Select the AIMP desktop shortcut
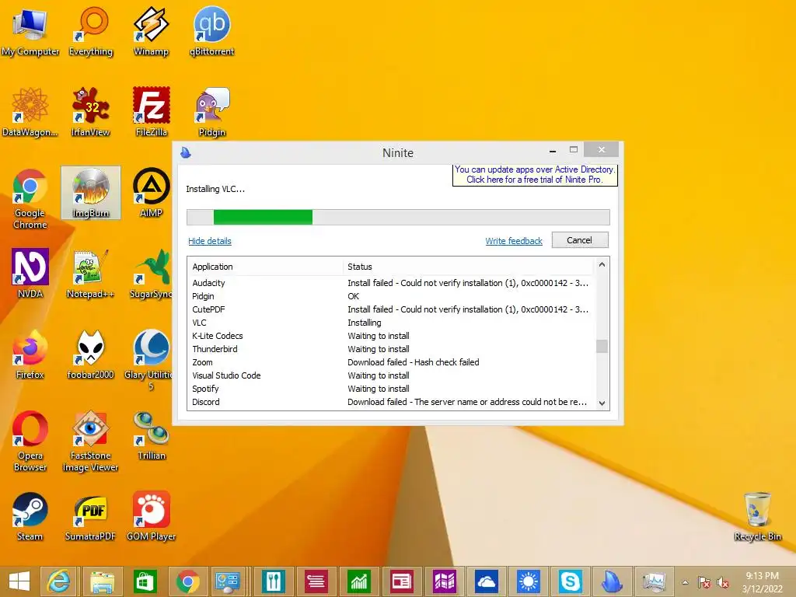Screen dimensions: 796x597 (151, 193)
